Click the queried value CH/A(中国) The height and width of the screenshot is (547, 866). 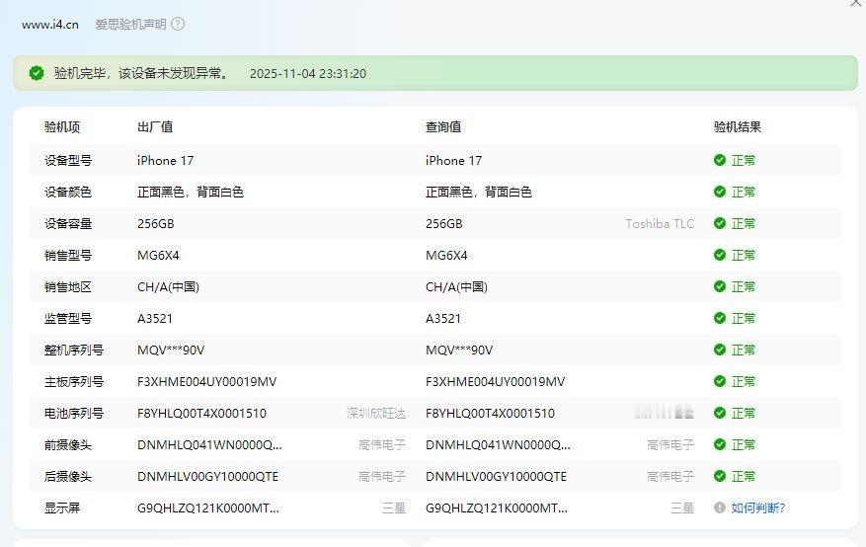point(456,286)
